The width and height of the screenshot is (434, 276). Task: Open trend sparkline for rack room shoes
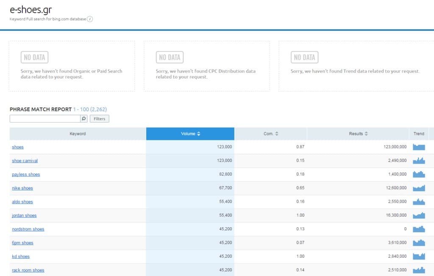coord(419,270)
